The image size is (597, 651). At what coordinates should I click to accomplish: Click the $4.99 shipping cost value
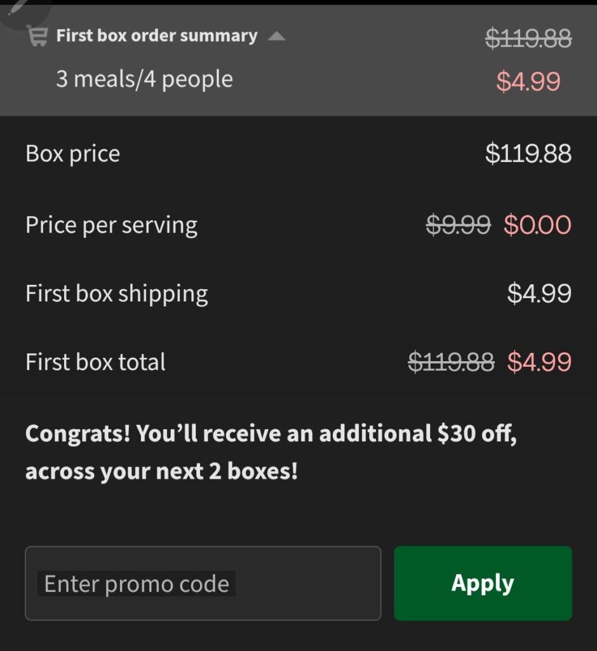[540, 293]
